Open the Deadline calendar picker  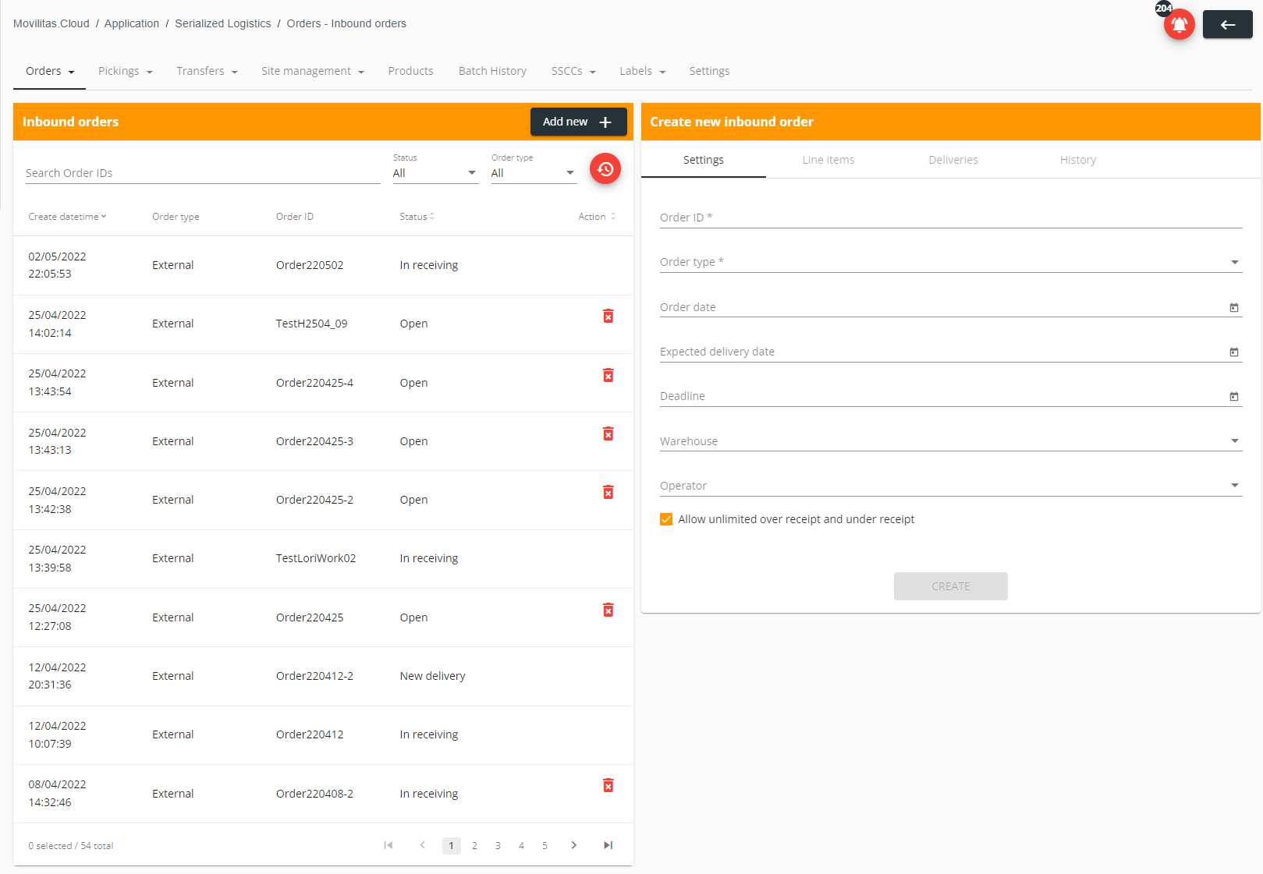(1233, 396)
